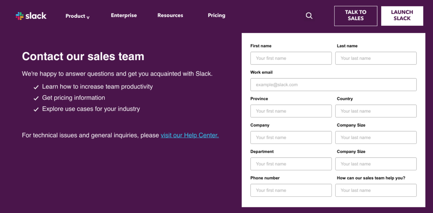Expand the Product dropdown menu
The width and height of the screenshot is (433, 213).
[77, 16]
